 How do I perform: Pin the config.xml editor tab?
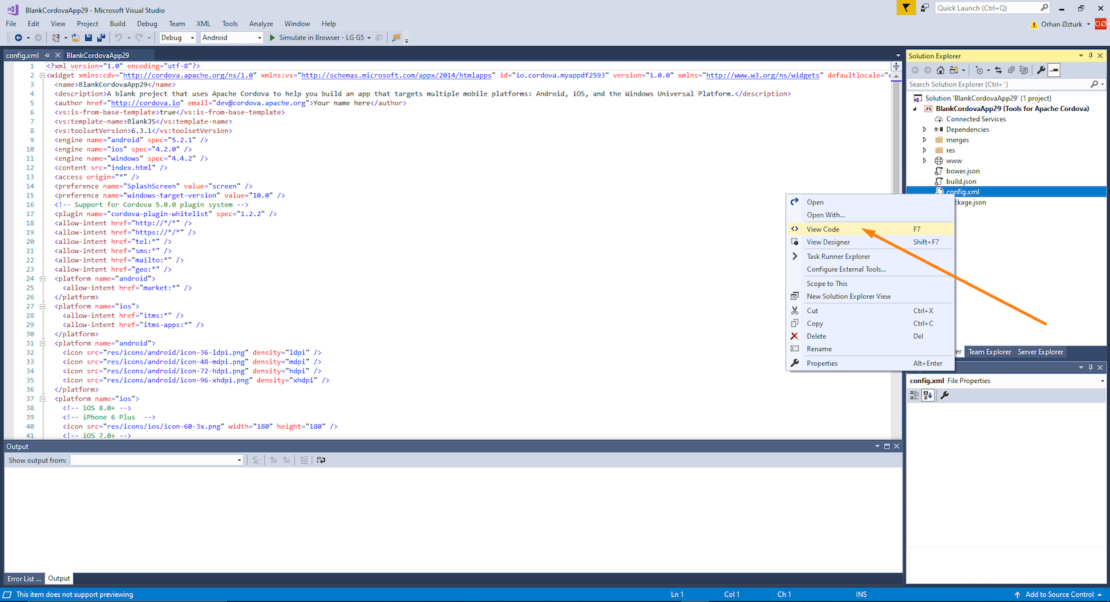pos(47,55)
